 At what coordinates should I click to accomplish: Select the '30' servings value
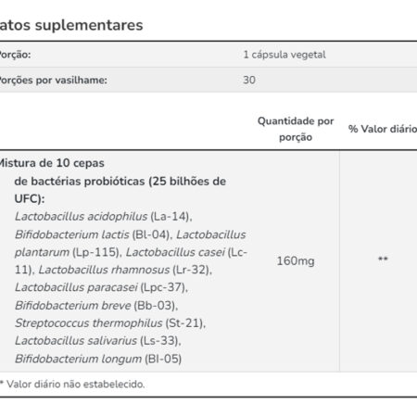249,80
